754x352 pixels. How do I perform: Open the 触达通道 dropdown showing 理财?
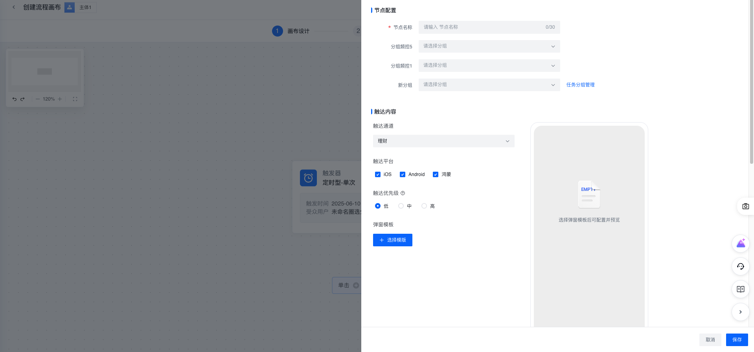pos(443,141)
